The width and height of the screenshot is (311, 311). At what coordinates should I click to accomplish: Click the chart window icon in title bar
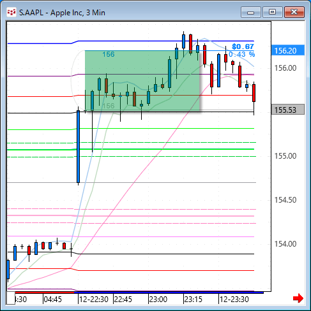[x=11, y=12]
